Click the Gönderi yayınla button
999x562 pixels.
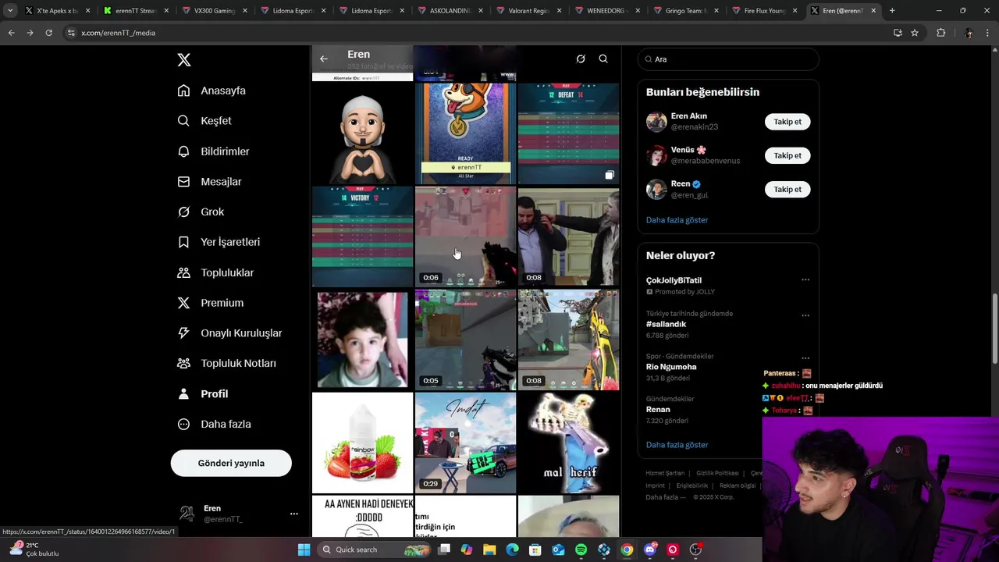coord(231,463)
